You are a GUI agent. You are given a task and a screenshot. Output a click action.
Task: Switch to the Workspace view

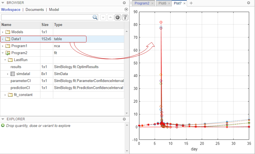[x=11, y=9]
